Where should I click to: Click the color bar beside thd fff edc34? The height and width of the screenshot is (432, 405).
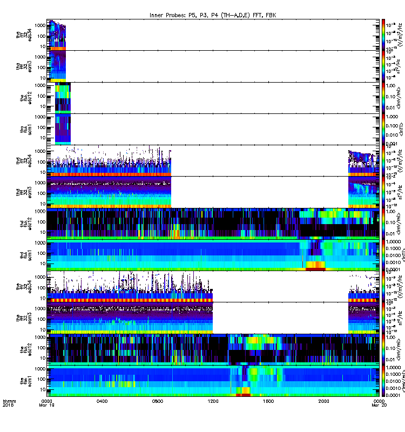383,160
